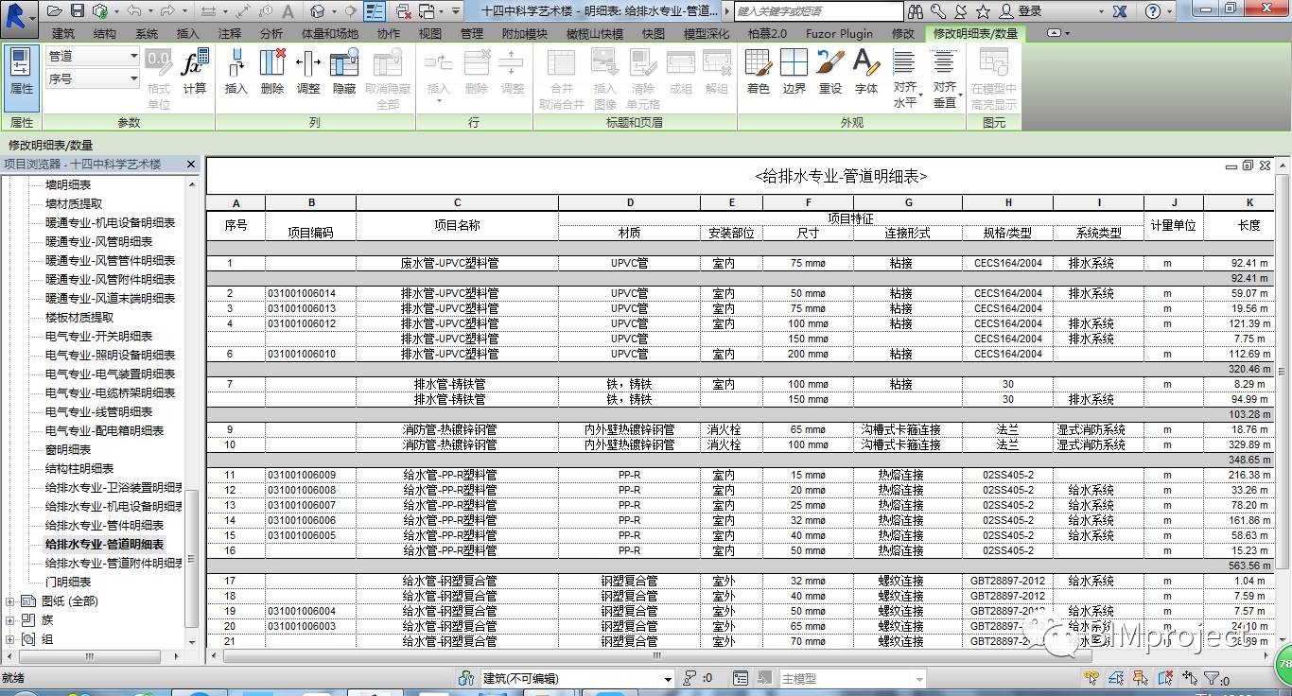Click the keyword search field 键入关键字或短语
Screen dimensions: 1292x696
coord(818,11)
